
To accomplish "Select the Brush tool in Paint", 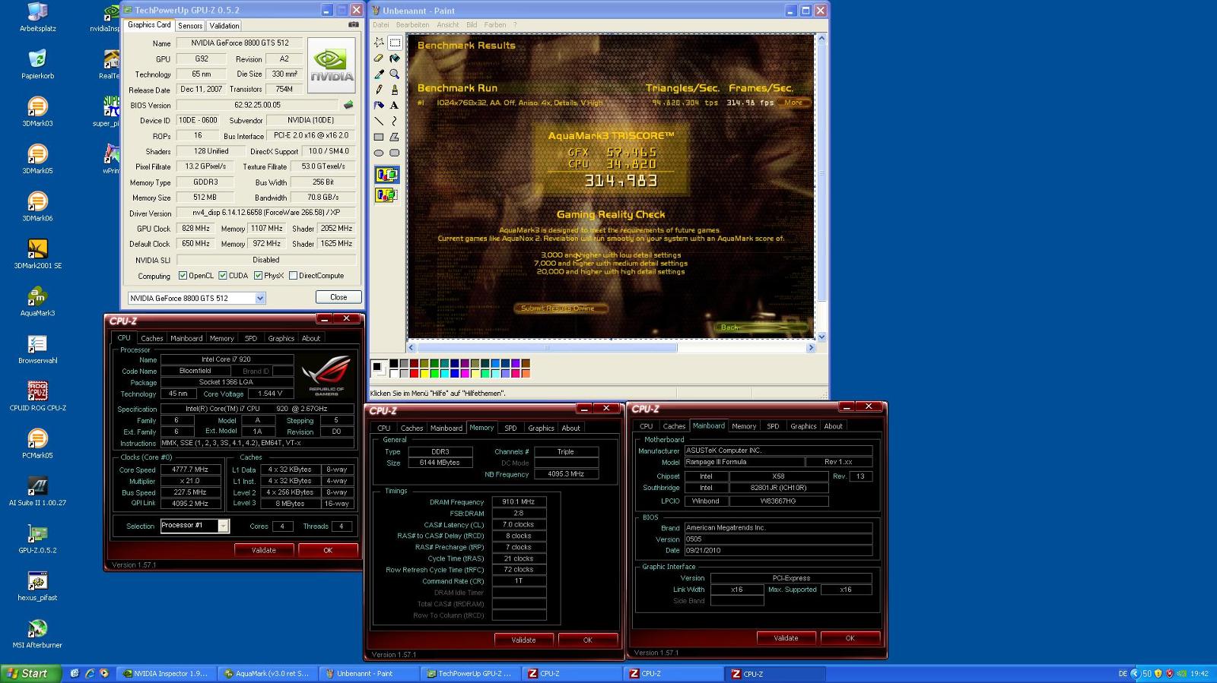I will coord(395,89).
